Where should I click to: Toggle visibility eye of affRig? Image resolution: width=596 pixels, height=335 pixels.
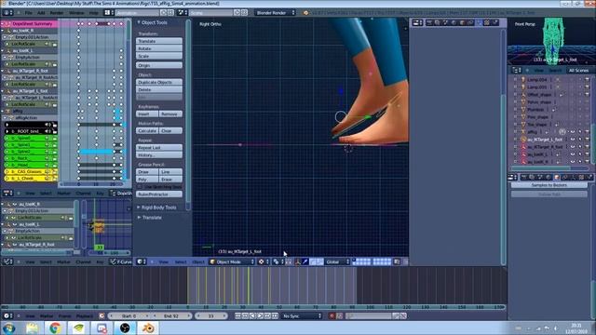pos(573,132)
